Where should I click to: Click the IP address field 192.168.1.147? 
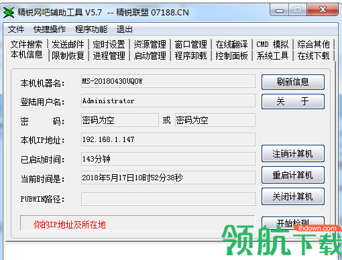click(x=168, y=139)
